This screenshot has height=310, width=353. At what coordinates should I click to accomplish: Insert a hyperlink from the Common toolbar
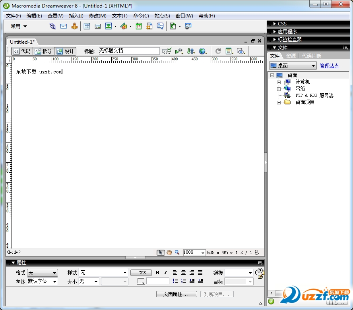tap(52, 26)
